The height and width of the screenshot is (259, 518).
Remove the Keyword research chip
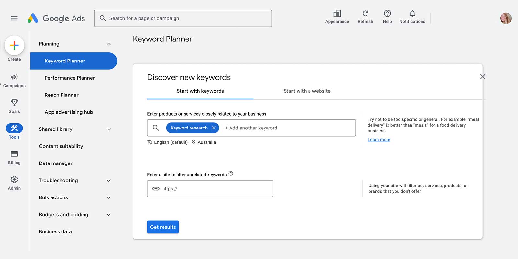(214, 128)
